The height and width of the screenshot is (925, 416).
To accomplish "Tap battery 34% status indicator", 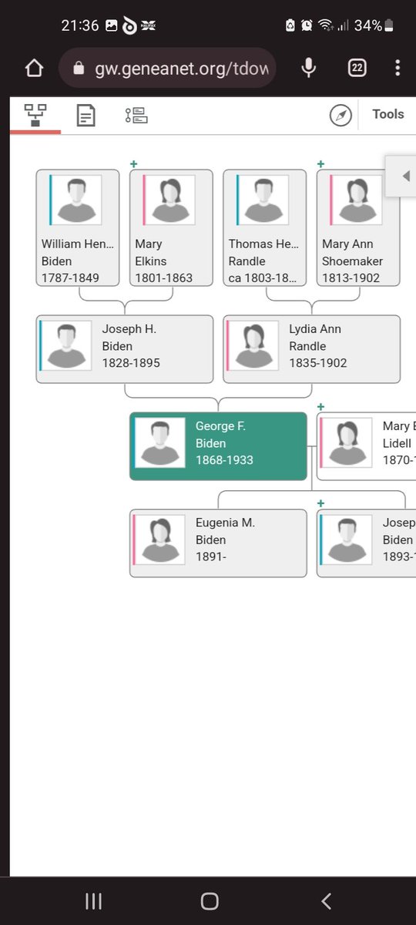I will pyautogui.click(x=374, y=25).
